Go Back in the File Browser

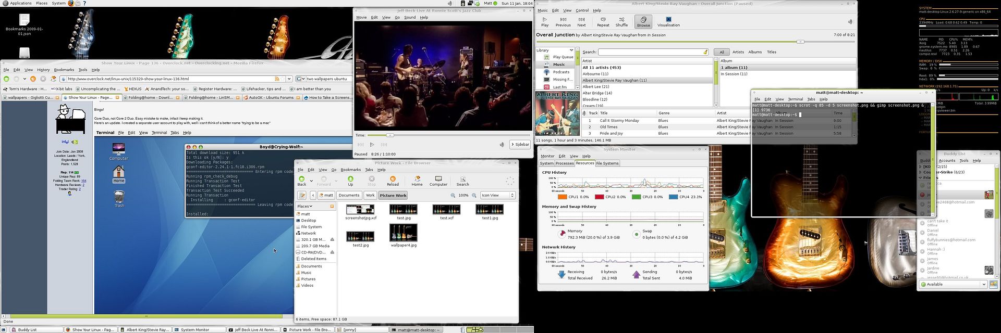coord(302,181)
